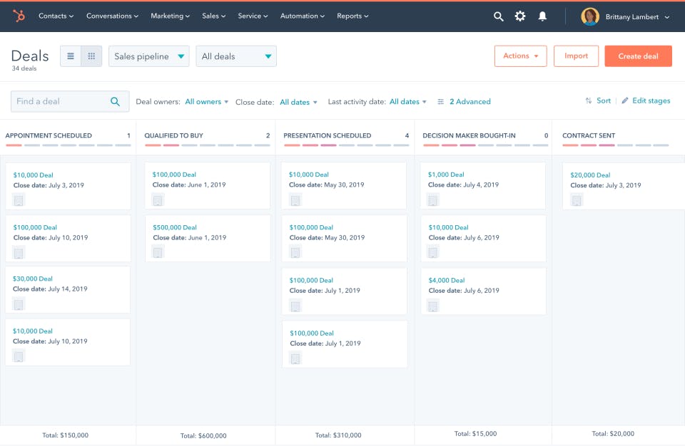This screenshot has height=446, width=685.
Task: Click the Sort arrows icon
Action: [589, 100]
